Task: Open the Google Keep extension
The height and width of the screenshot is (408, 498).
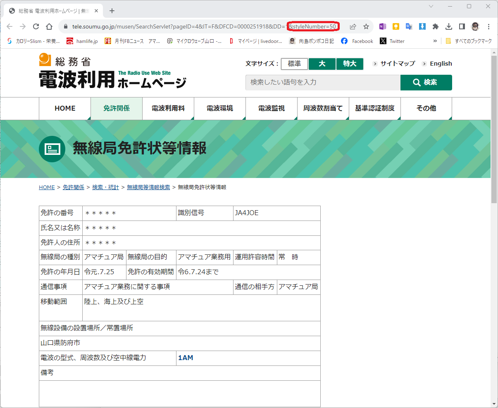Action: pyautogui.click(x=396, y=26)
